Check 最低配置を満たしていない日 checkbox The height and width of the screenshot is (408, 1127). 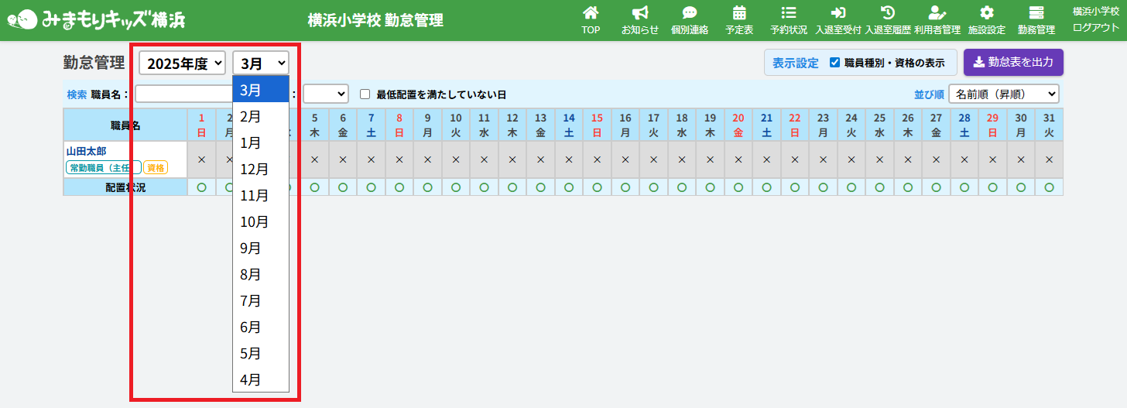pos(365,94)
